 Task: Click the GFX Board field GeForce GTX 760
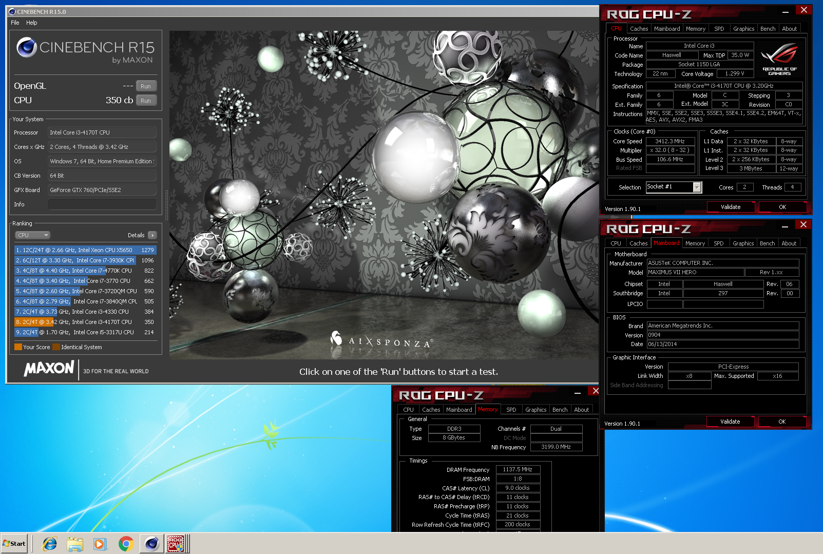coord(102,190)
